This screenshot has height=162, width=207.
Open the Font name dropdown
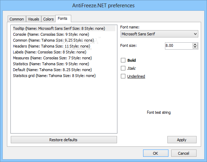pos(159,34)
